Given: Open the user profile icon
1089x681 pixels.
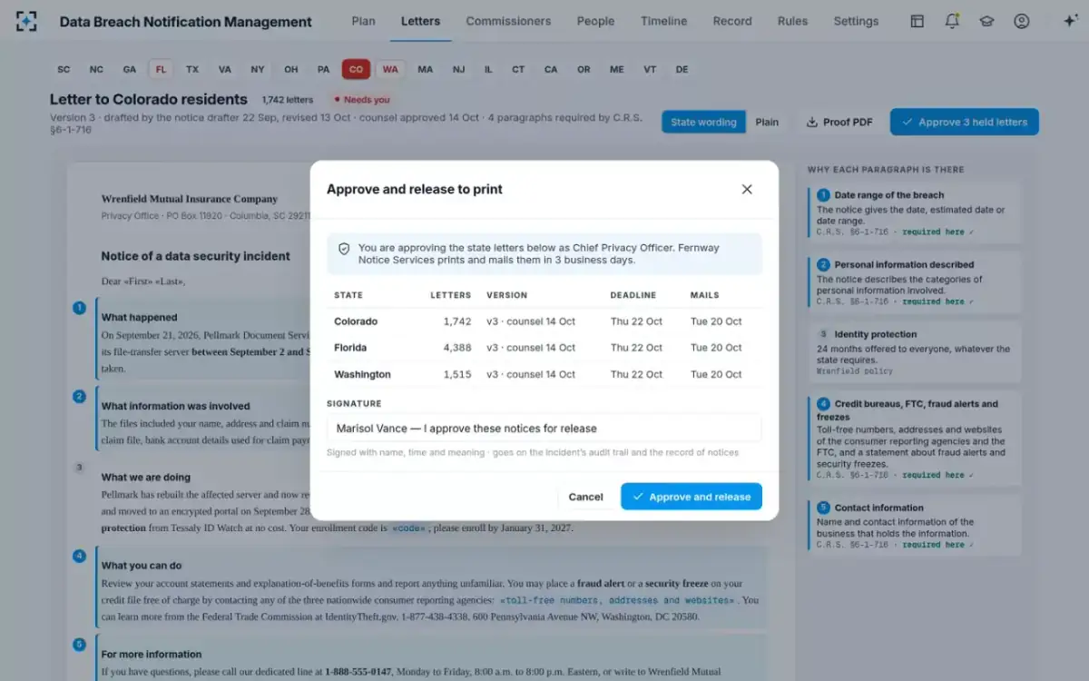Looking at the screenshot, I should tap(1022, 21).
